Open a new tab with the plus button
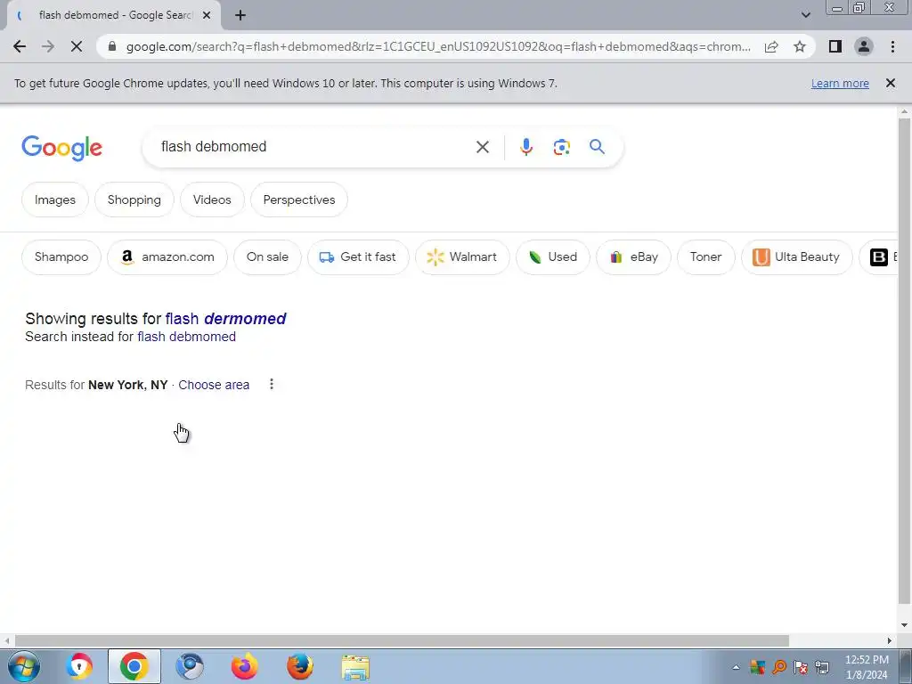Screen dimensions: 912x684 pos(240,15)
